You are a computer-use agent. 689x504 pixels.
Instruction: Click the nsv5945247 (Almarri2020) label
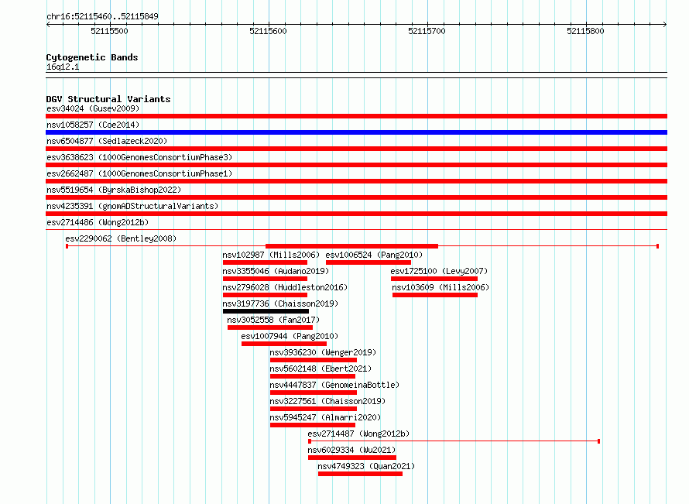[325, 417]
